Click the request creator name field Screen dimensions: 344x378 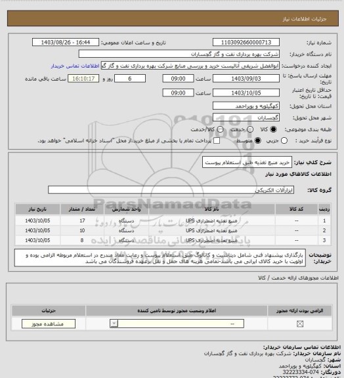coord(190,66)
